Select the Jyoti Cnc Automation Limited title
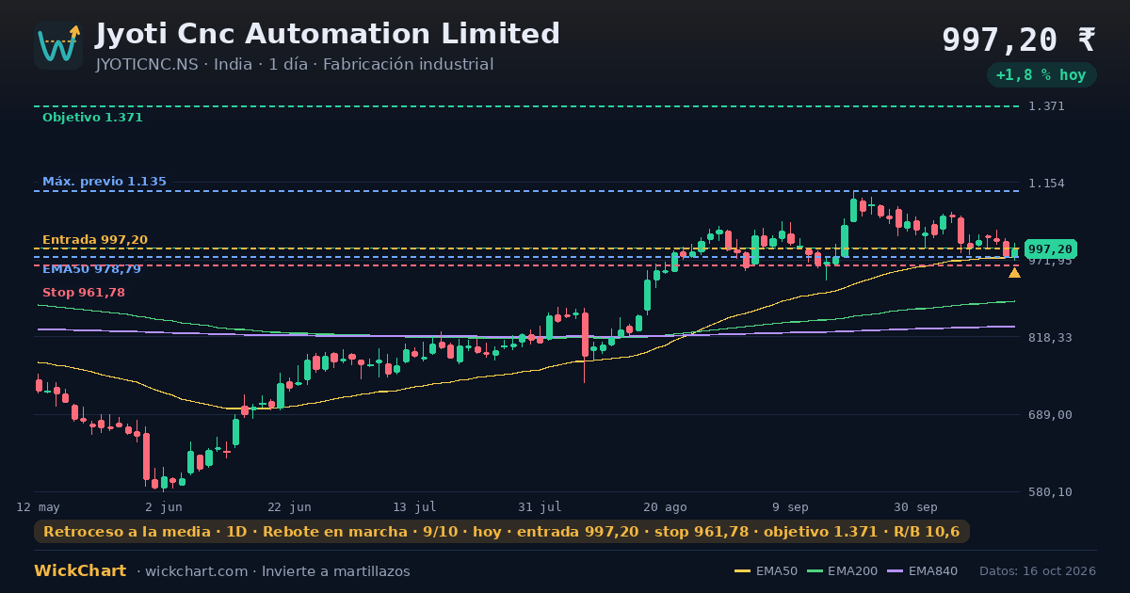 (328, 34)
